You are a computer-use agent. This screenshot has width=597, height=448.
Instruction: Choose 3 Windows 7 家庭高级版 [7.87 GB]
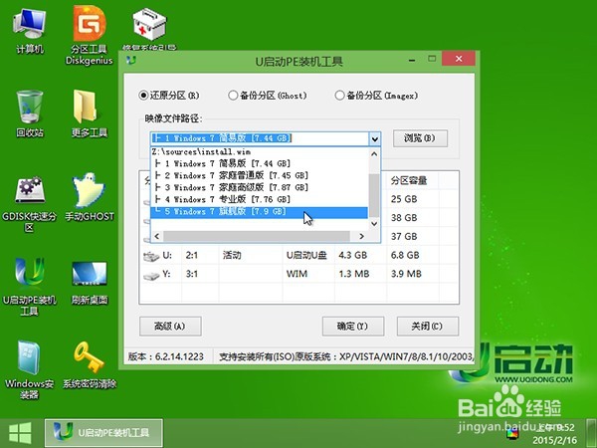point(260,187)
